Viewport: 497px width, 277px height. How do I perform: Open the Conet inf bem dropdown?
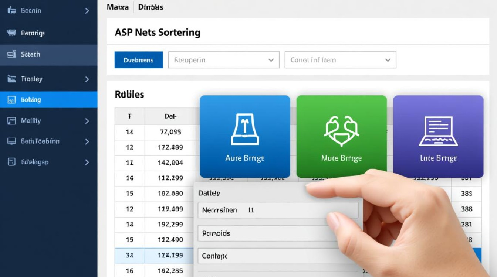click(340, 60)
